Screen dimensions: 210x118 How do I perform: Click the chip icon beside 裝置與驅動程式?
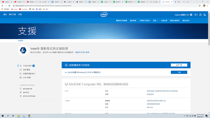coord(20,74)
